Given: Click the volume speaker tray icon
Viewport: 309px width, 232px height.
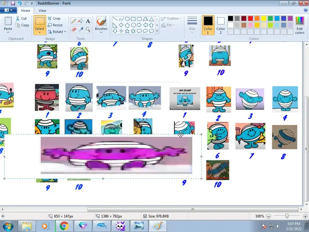Looking at the screenshot, I should 278,226.
